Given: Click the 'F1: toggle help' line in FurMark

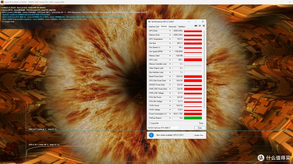Looking at the screenshot, I should pos(8,22).
